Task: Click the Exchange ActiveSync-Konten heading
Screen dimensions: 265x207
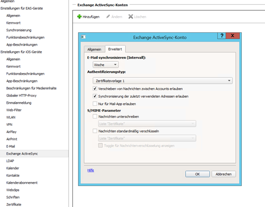Action: (x=102, y=5)
